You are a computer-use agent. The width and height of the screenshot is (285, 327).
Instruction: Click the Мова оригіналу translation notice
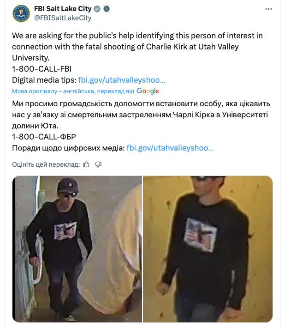click(73, 91)
